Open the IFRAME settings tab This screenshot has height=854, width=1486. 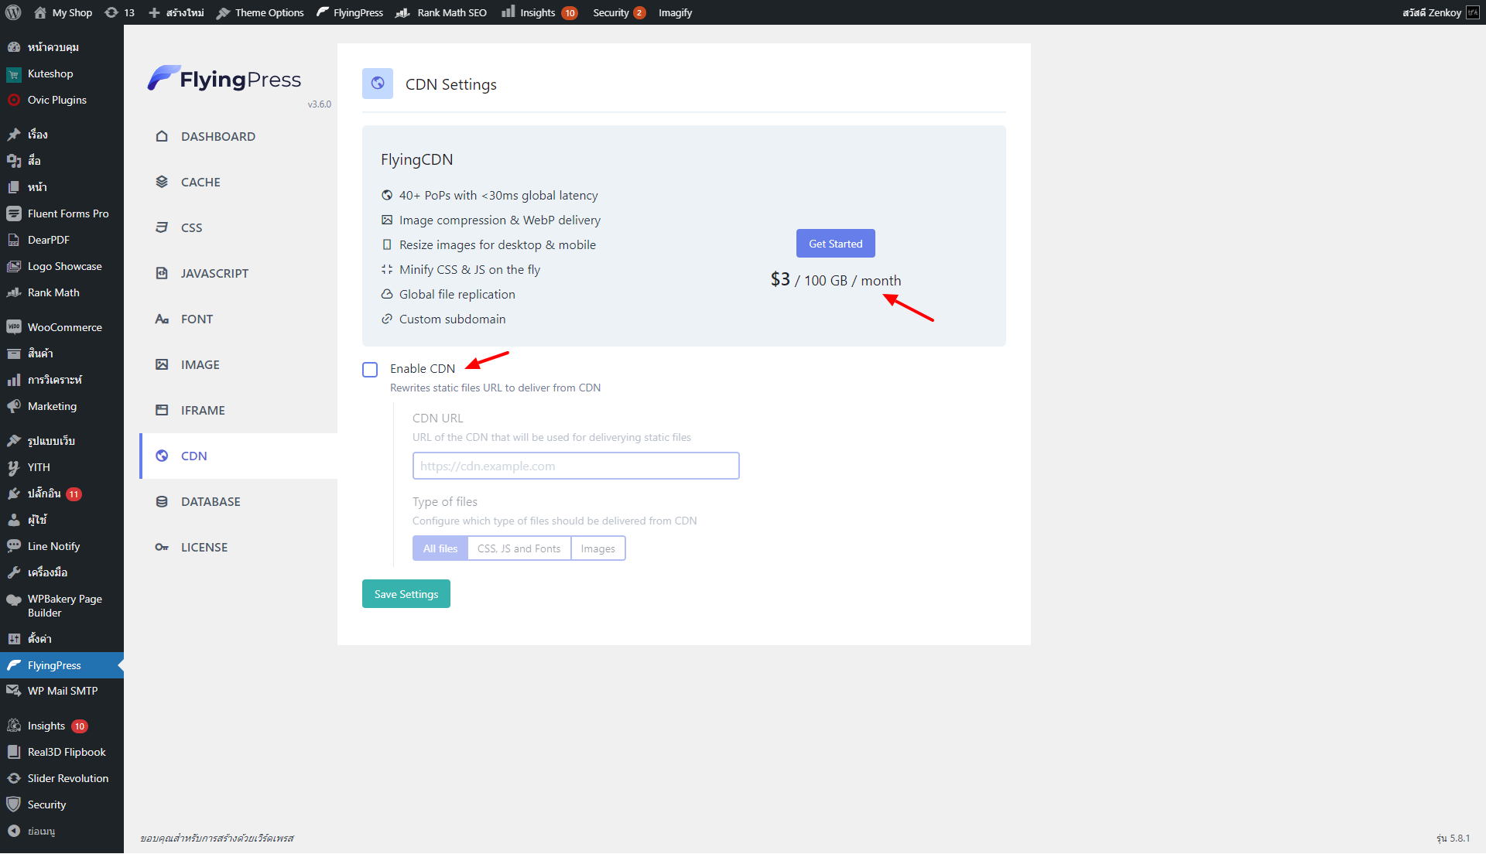tap(203, 410)
